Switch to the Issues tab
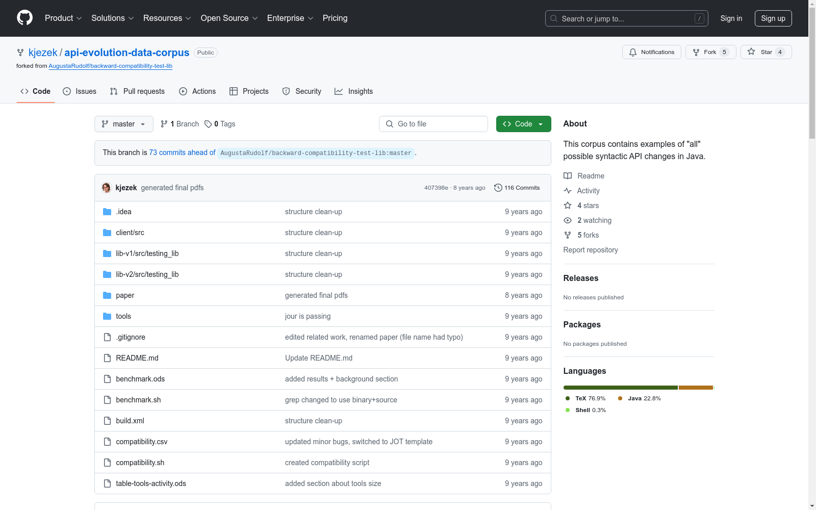 [x=80, y=91]
